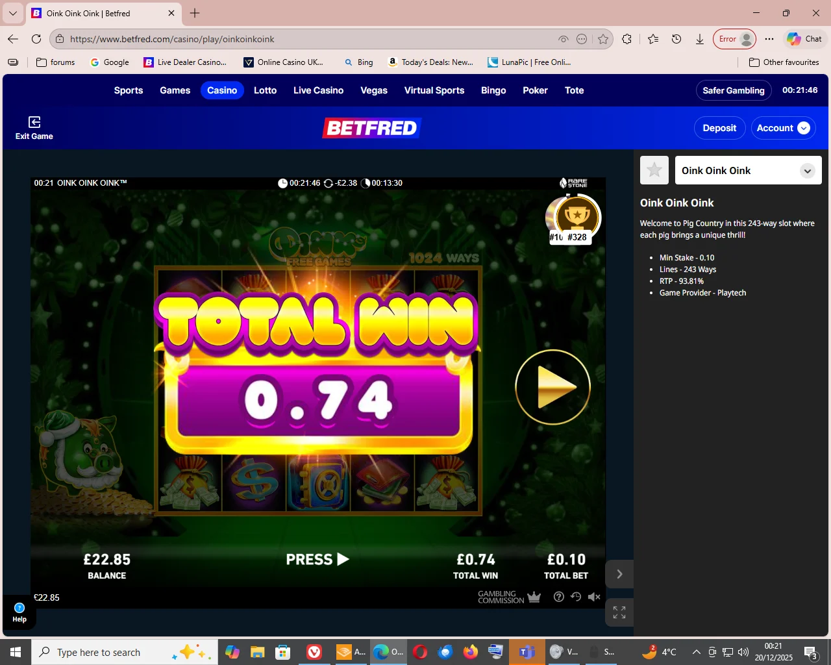Screen dimensions: 831x665
Task: Unmute the game sound speaker icon
Action: click(x=594, y=597)
